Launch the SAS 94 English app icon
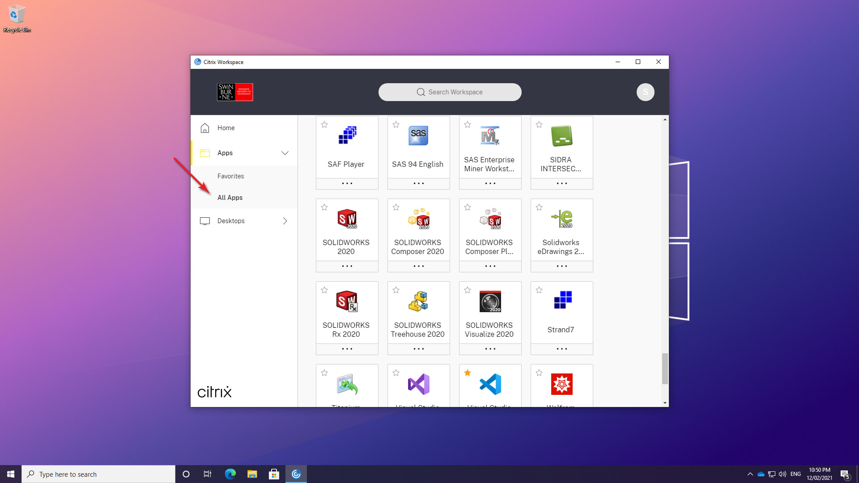Viewport: 859px width, 483px height. (418, 136)
